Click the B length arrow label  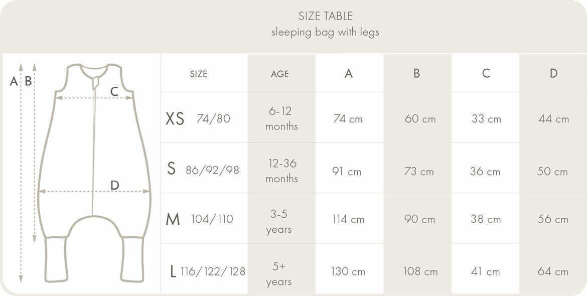click(x=28, y=81)
